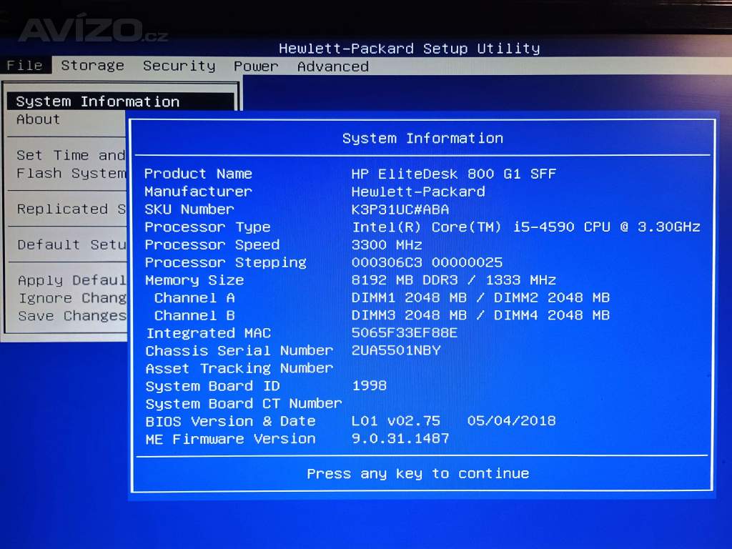Click the DIMM1 2048 MB / DIMM2 value

click(480, 298)
